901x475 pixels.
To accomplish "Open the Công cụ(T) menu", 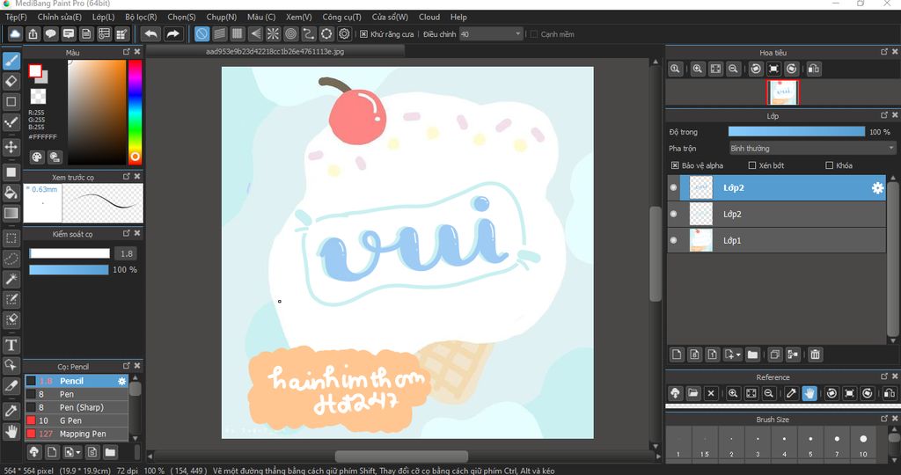I will point(342,18).
